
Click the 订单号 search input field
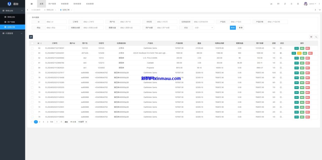93,22
